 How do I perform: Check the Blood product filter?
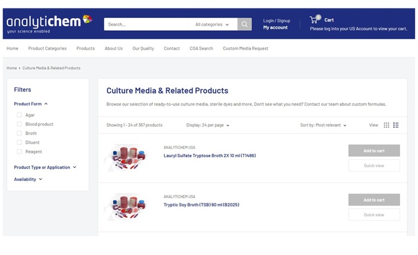click(19, 124)
